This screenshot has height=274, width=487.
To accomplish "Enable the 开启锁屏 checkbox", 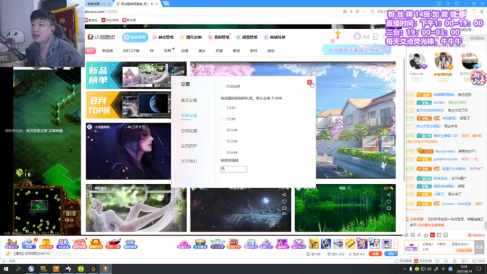I will [x=222, y=86].
